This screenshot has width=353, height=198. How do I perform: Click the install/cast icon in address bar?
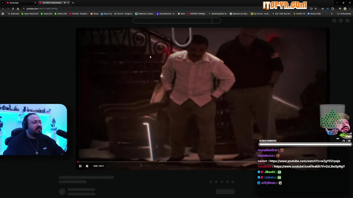tap(311, 9)
